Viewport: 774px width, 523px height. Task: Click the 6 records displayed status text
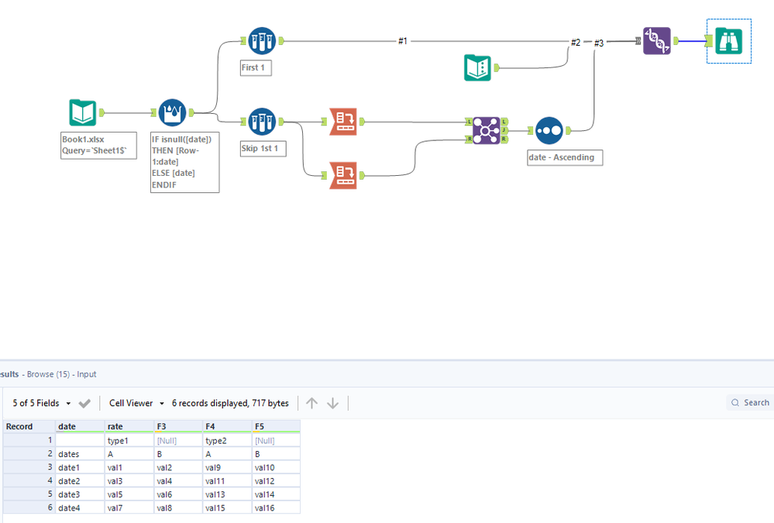[230, 403]
